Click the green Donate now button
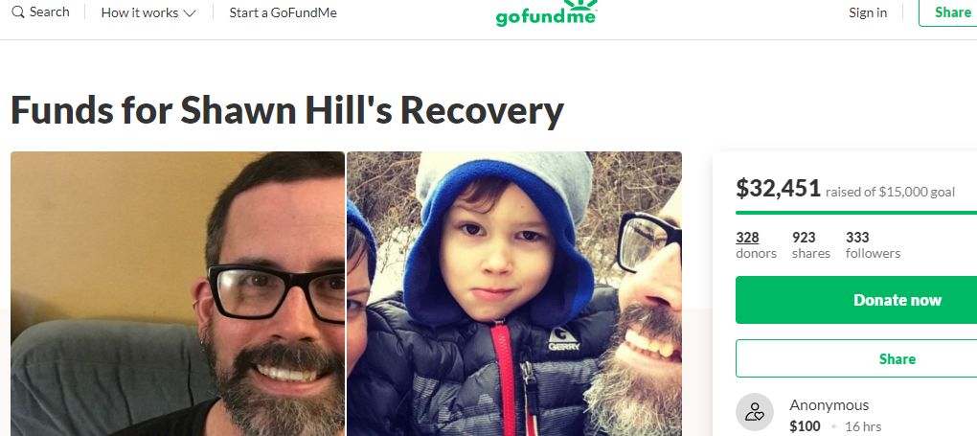Screen dimensions: 977x436 856,300
